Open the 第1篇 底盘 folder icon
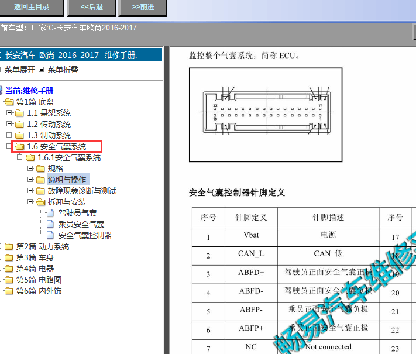416x354 pixels. click(x=9, y=102)
